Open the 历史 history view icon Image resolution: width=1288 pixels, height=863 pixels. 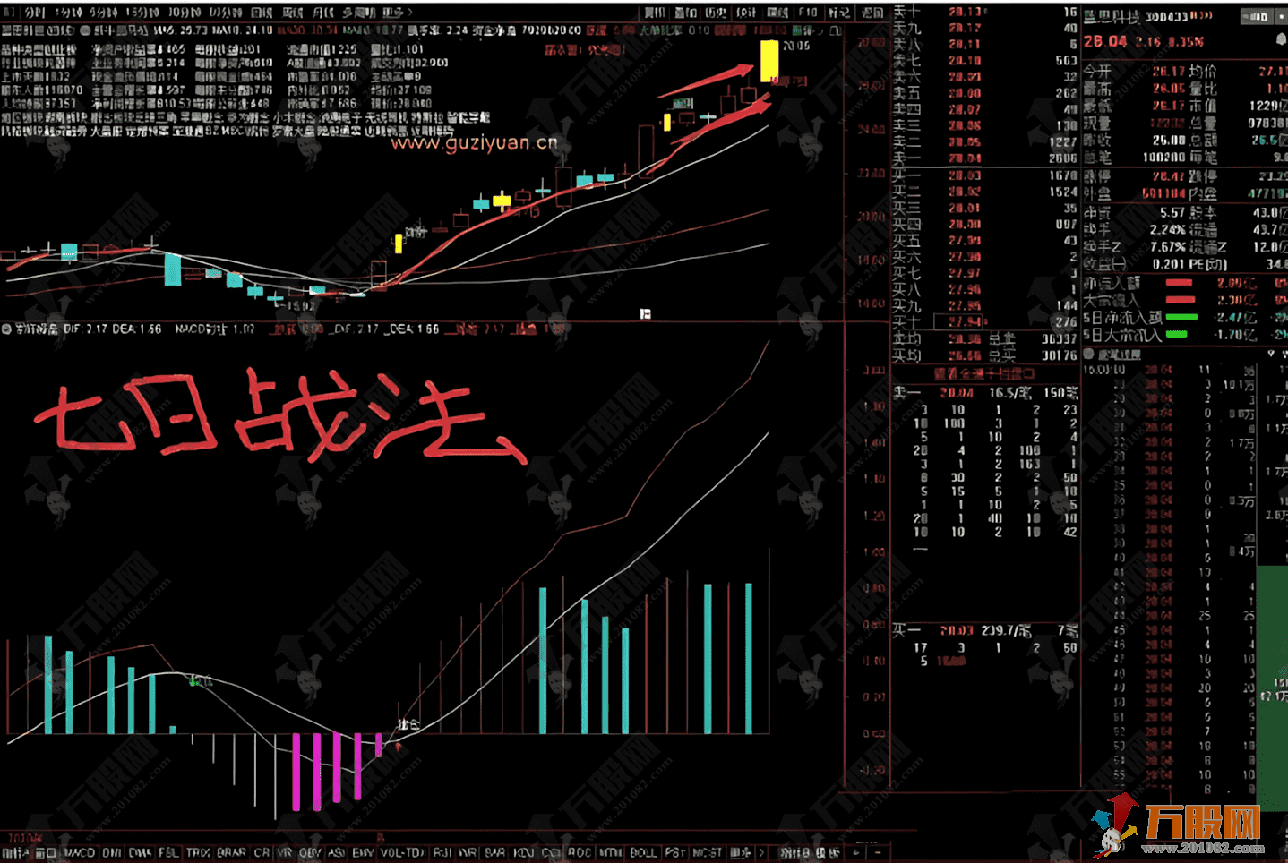(715, 11)
